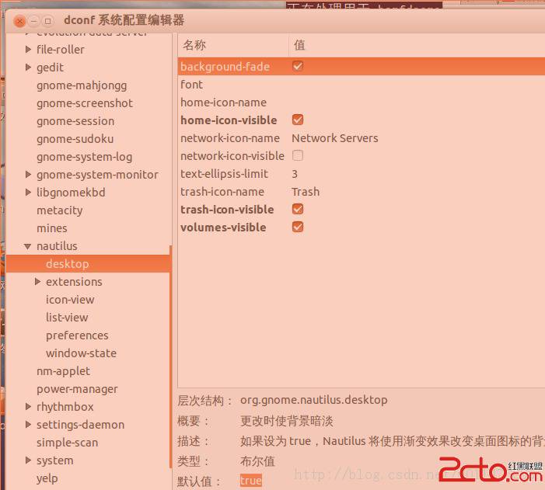The height and width of the screenshot is (490, 545).
Task: Select power-manager in the tree
Action: (x=77, y=389)
